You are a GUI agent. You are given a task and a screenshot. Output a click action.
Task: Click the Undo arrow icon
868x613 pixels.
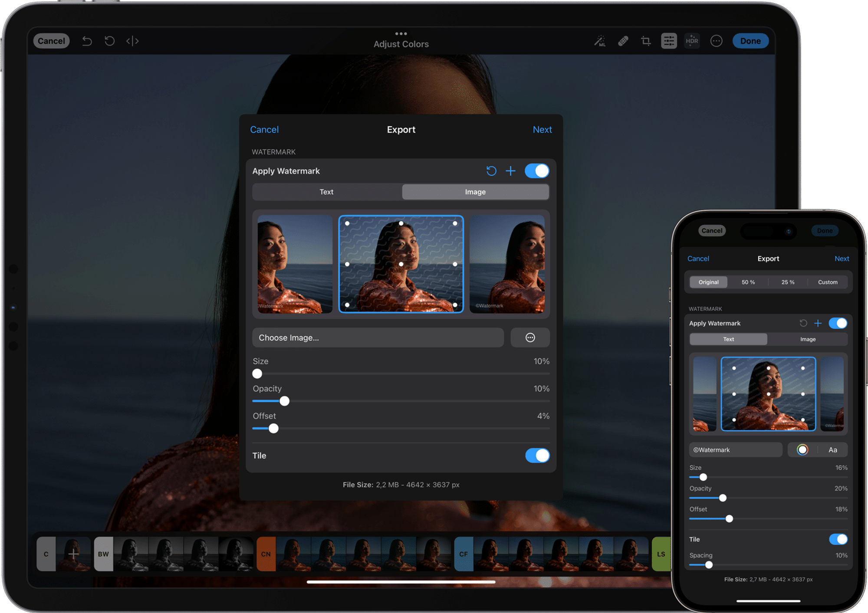tap(87, 41)
